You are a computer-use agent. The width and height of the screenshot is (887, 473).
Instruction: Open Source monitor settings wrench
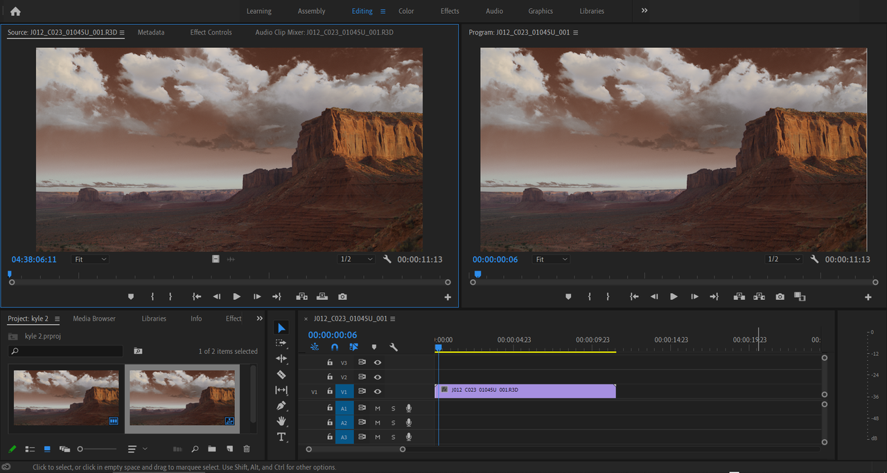387,259
